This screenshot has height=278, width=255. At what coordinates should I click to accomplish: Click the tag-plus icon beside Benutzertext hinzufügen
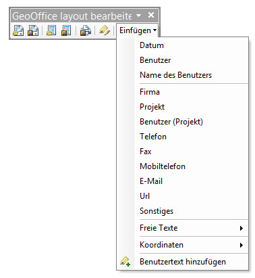pyautogui.click(x=125, y=262)
